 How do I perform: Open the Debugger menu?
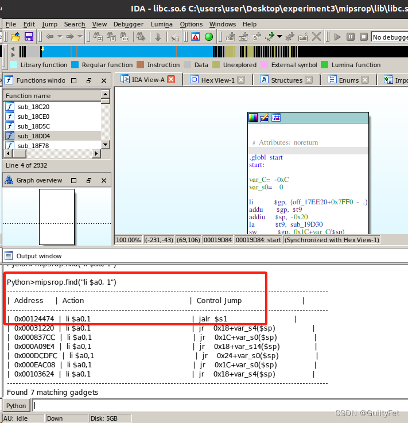[129, 24]
